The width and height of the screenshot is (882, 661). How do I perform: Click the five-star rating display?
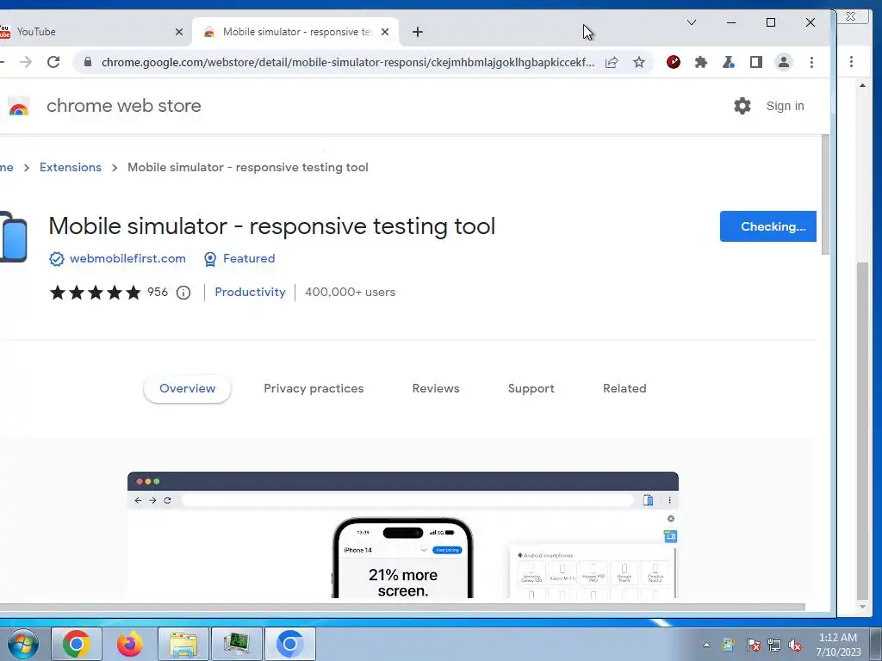(95, 293)
